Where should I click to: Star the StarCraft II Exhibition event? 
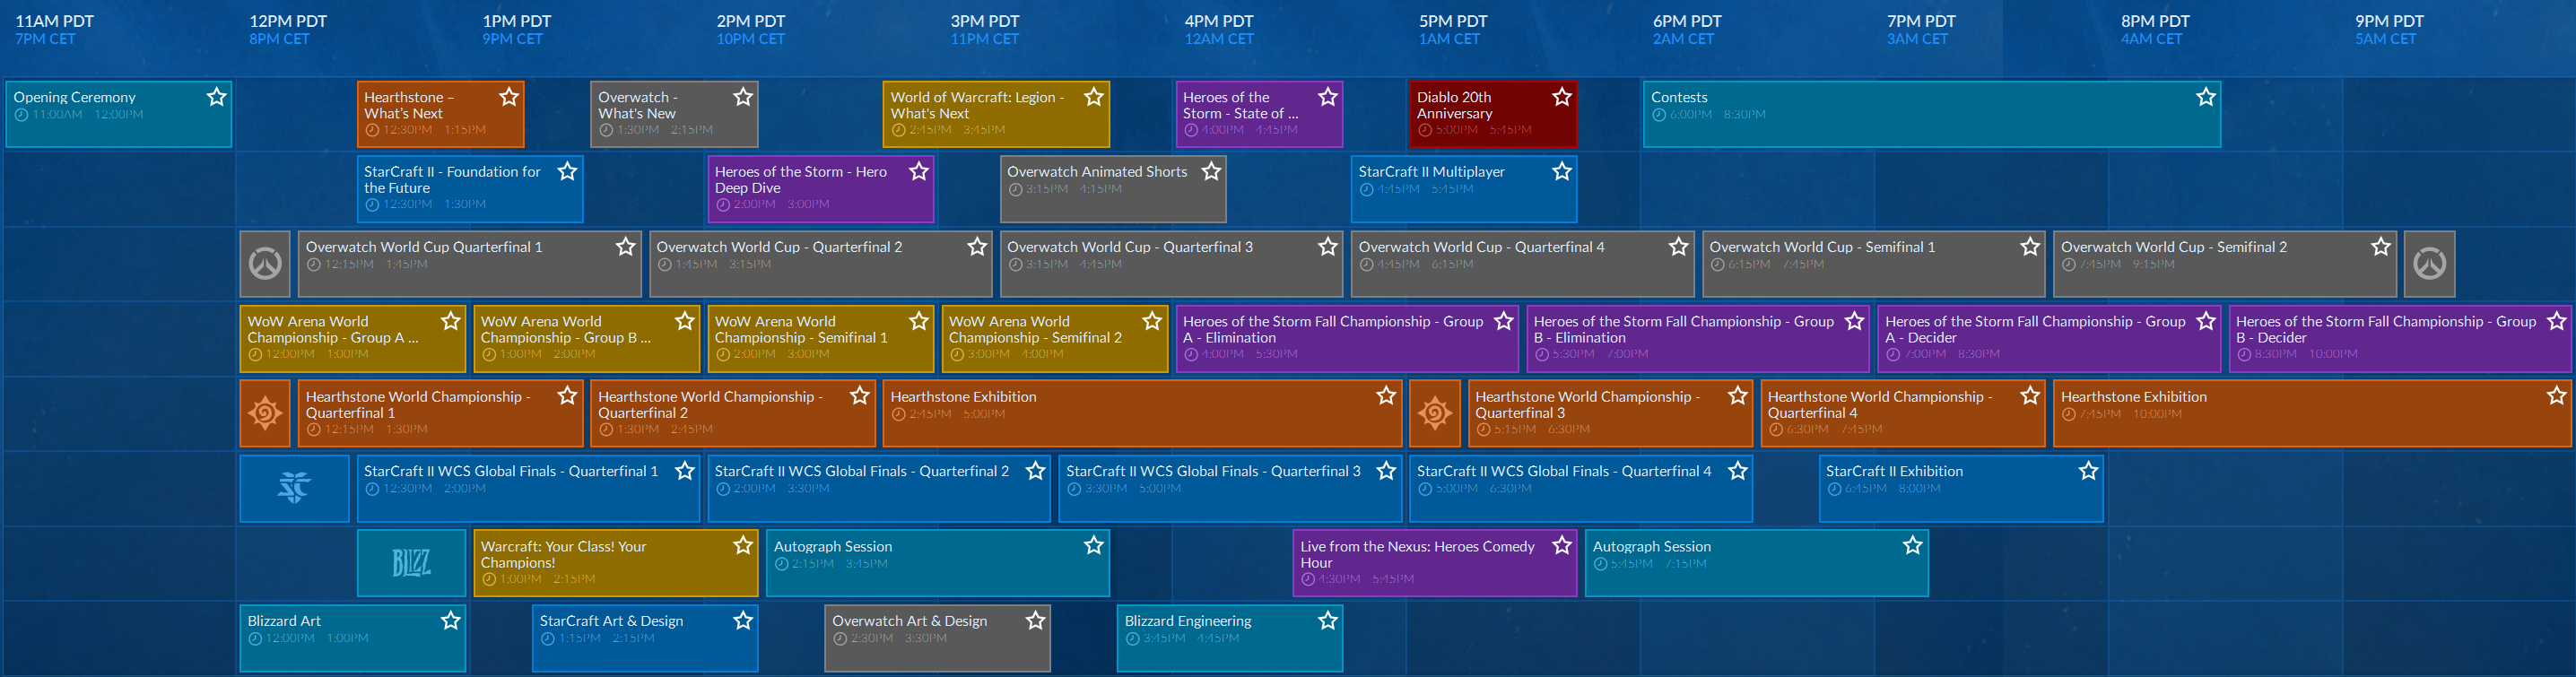click(2088, 471)
